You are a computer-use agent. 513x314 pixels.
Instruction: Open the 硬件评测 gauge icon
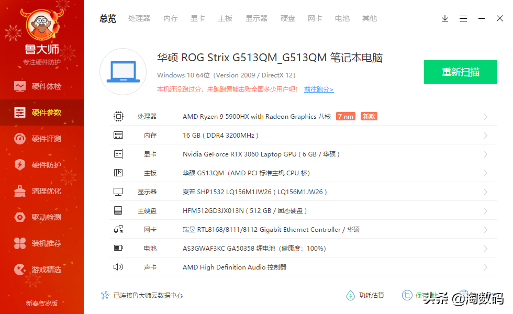[20, 139]
